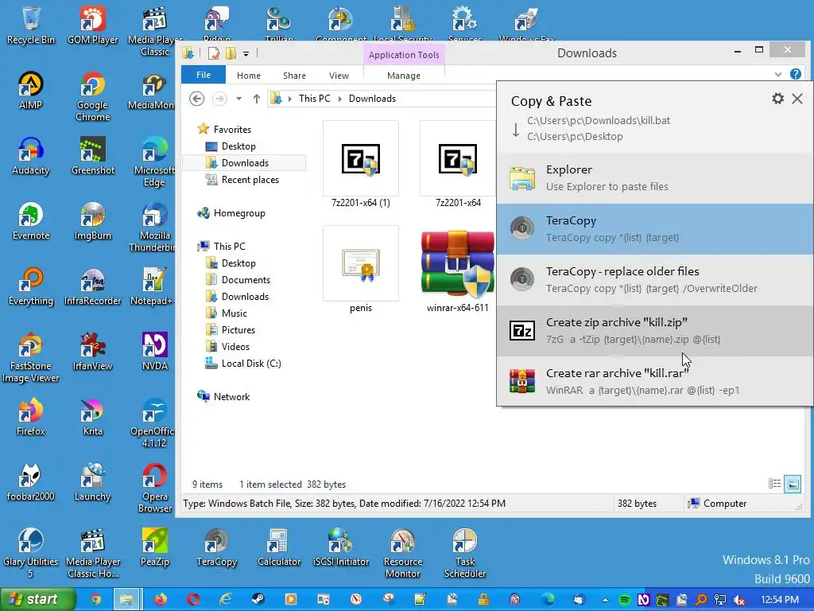This screenshot has height=611, width=814.
Task: Select Everything search desktop shortcut
Action: [x=31, y=286]
